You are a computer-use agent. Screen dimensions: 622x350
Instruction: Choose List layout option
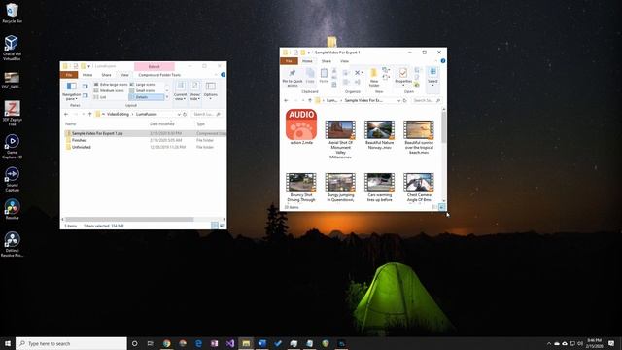pyautogui.click(x=100, y=97)
